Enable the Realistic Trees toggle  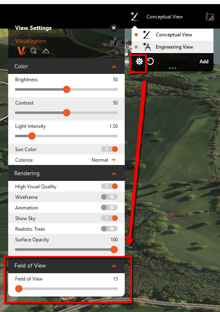coord(109,229)
